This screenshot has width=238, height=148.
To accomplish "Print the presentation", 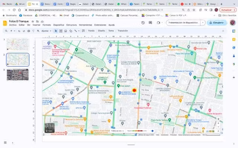I will click(x=29, y=31).
